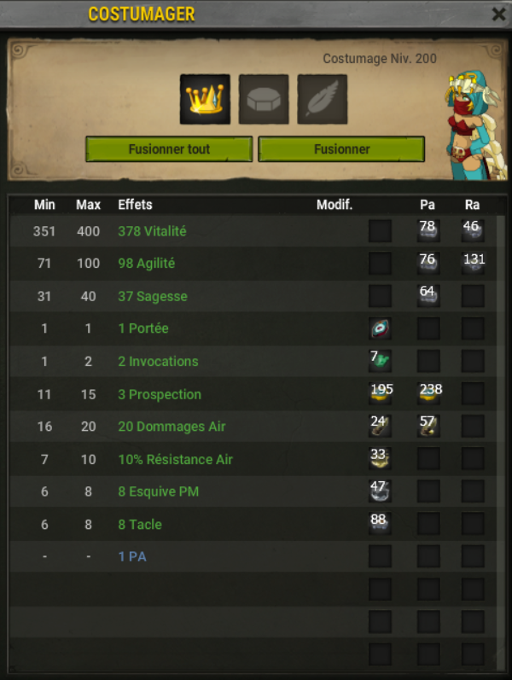The height and width of the screenshot is (680, 512).
Task: Click the character portrait thumbnail
Action: click(x=476, y=125)
